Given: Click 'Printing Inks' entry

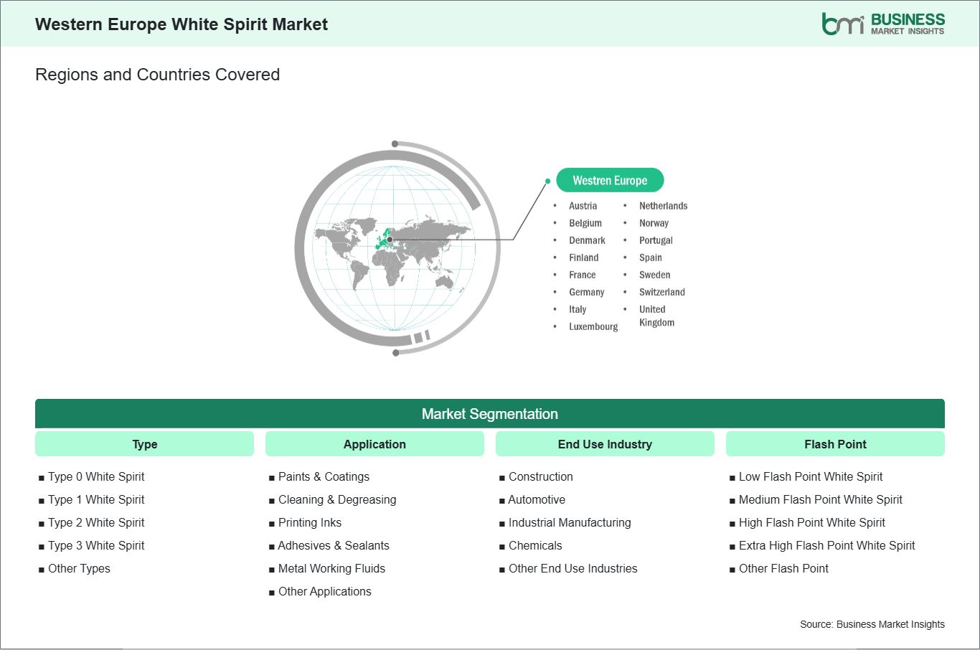Looking at the screenshot, I should coord(310,522).
